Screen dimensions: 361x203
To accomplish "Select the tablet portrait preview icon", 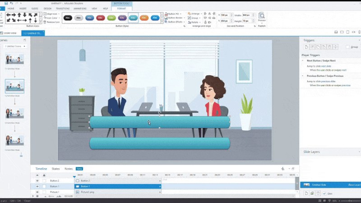I will 347,32.
